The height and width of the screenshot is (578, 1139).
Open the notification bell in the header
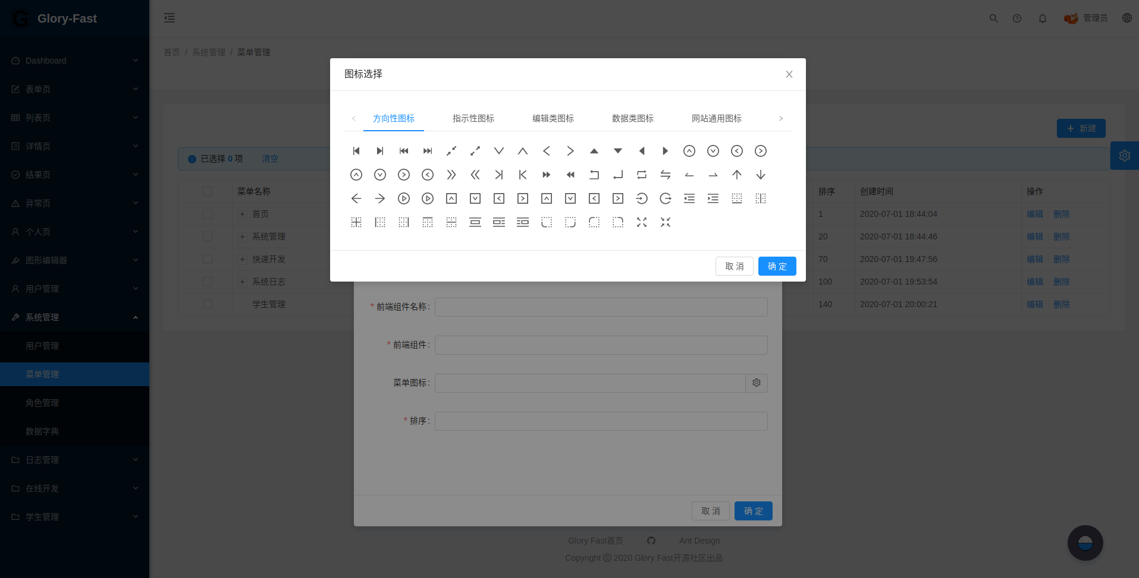pyautogui.click(x=1042, y=18)
